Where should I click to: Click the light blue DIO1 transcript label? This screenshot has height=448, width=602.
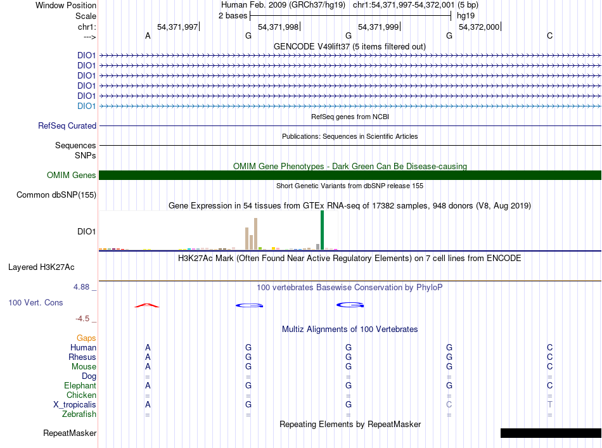click(x=86, y=106)
